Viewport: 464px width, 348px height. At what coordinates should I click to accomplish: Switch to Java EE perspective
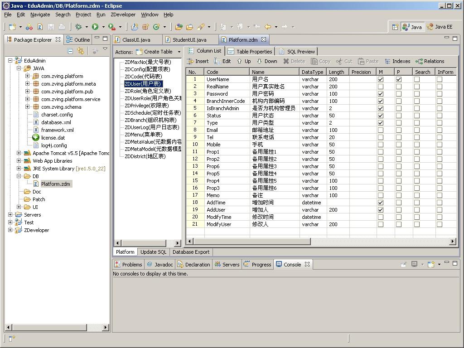click(440, 27)
